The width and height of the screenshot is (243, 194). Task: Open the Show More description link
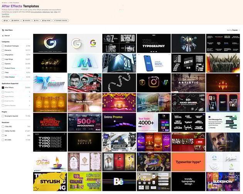point(5,16)
